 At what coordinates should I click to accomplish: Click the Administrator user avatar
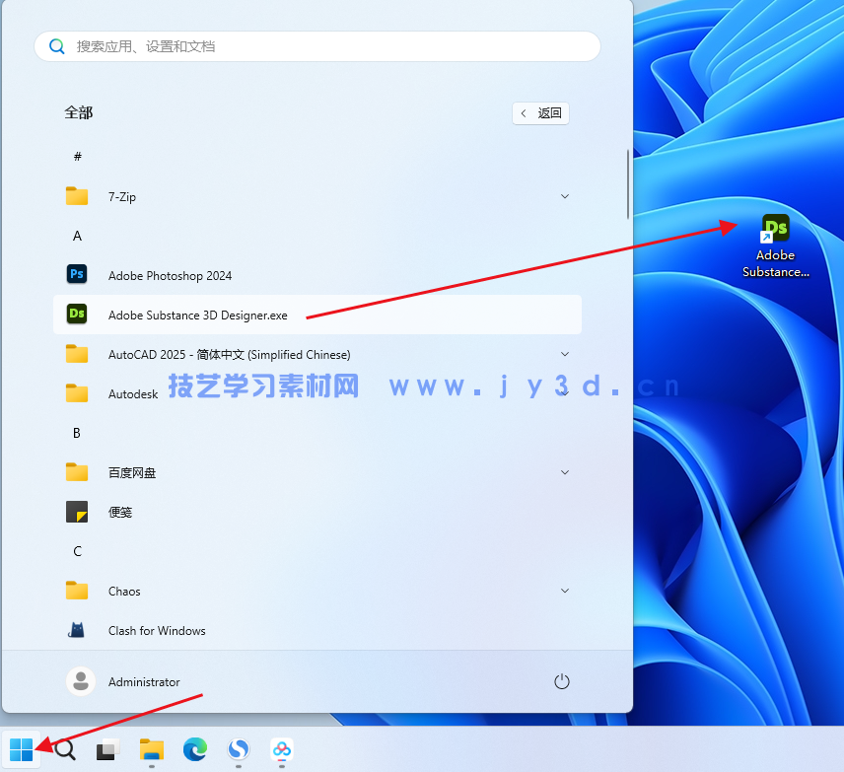click(x=81, y=681)
